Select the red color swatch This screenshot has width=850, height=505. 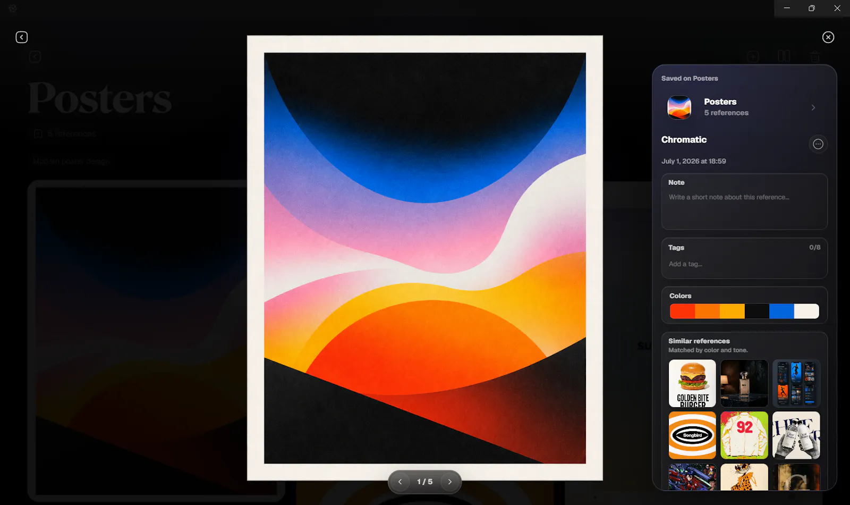coord(682,311)
